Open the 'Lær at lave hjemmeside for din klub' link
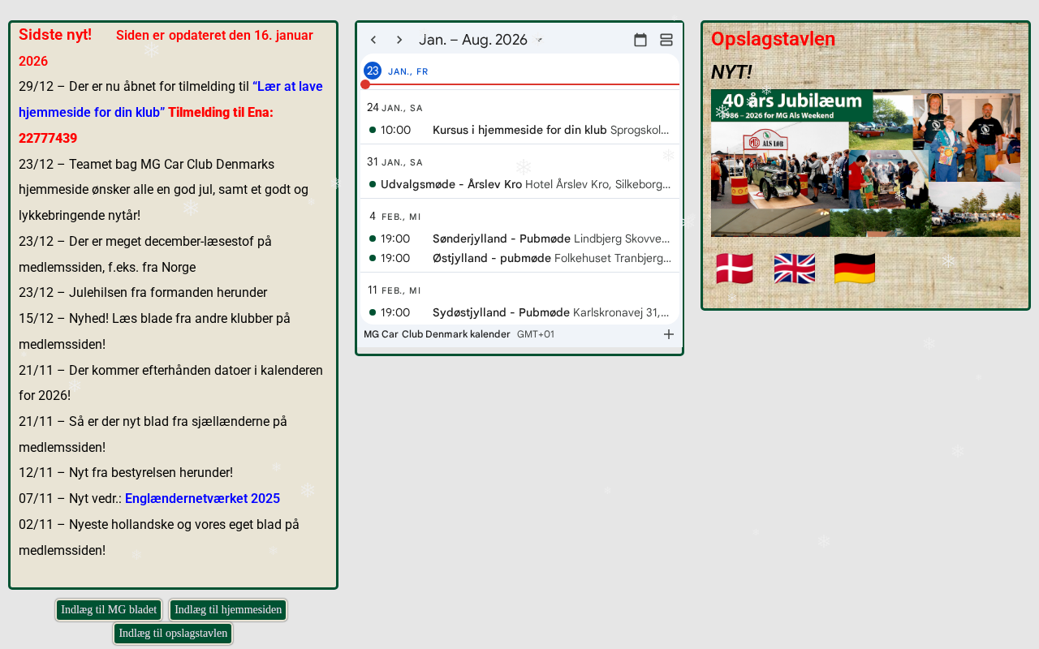The width and height of the screenshot is (1039, 649). pyautogui.click(x=170, y=99)
